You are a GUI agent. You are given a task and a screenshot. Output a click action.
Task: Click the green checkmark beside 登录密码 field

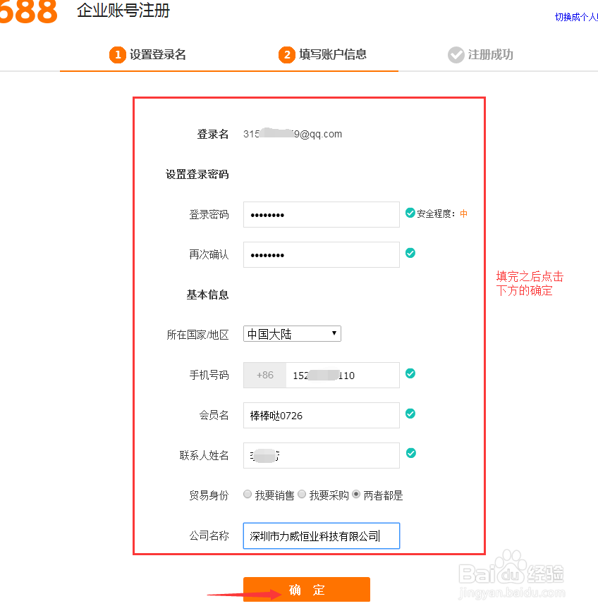pyautogui.click(x=410, y=212)
